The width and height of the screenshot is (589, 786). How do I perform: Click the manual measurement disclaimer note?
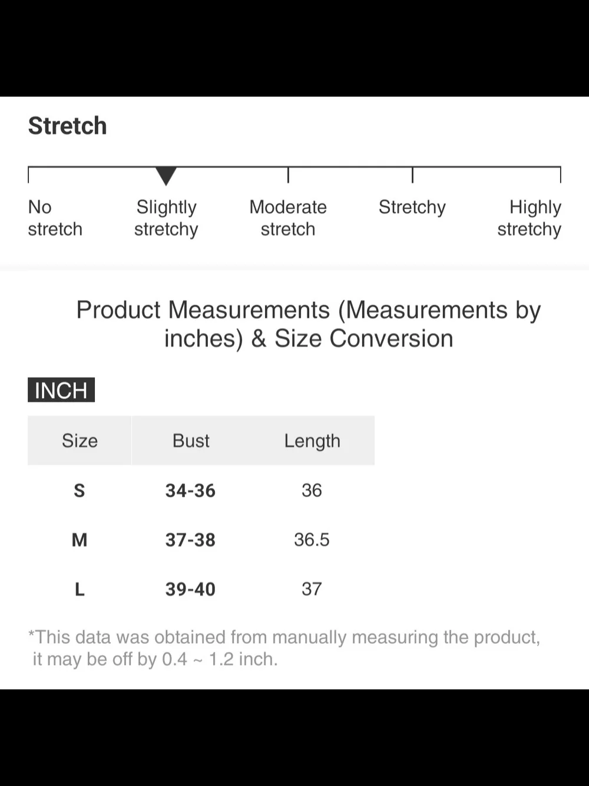click(284, 648)
